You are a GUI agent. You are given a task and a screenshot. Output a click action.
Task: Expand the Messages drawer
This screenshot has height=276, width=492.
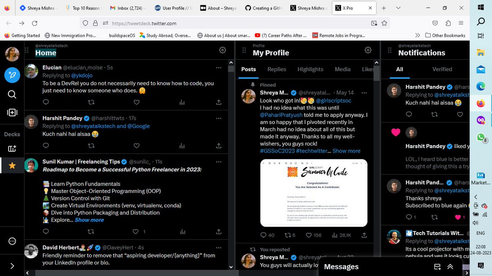[451, 267]
